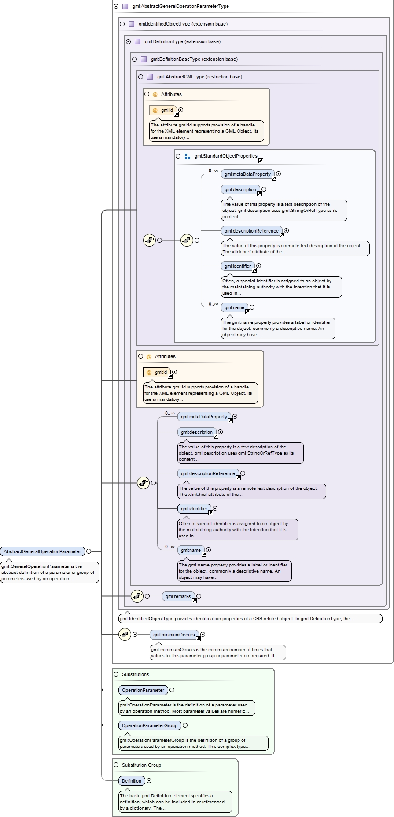
Task: Select the gml:descriptionReference in StandardObjectProperties
Action: (x=251, y=231)
